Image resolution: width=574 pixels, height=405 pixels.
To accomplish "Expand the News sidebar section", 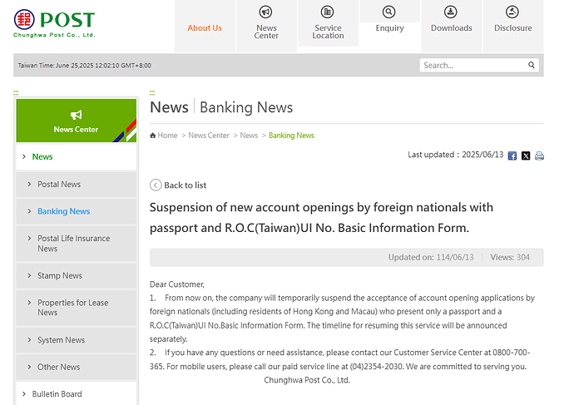I will tap(42, 156).
